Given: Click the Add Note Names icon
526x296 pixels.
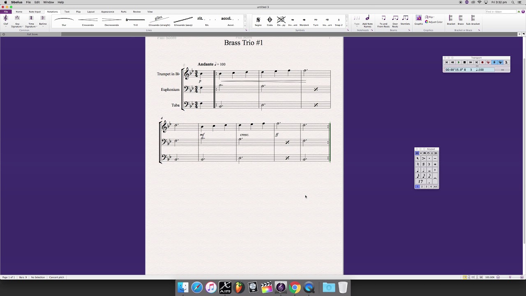Looking at the screenshot, I should coord(367,20).
